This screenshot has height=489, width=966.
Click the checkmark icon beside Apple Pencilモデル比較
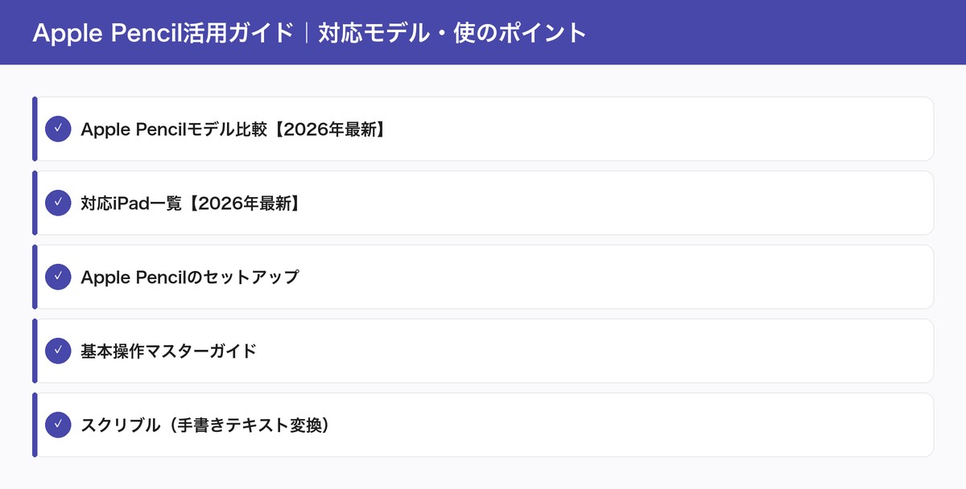tap(58, 129)
